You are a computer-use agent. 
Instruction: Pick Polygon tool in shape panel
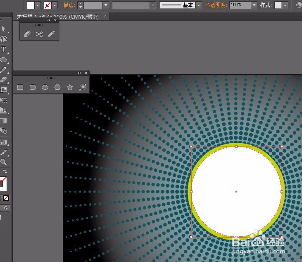(57, 87)
